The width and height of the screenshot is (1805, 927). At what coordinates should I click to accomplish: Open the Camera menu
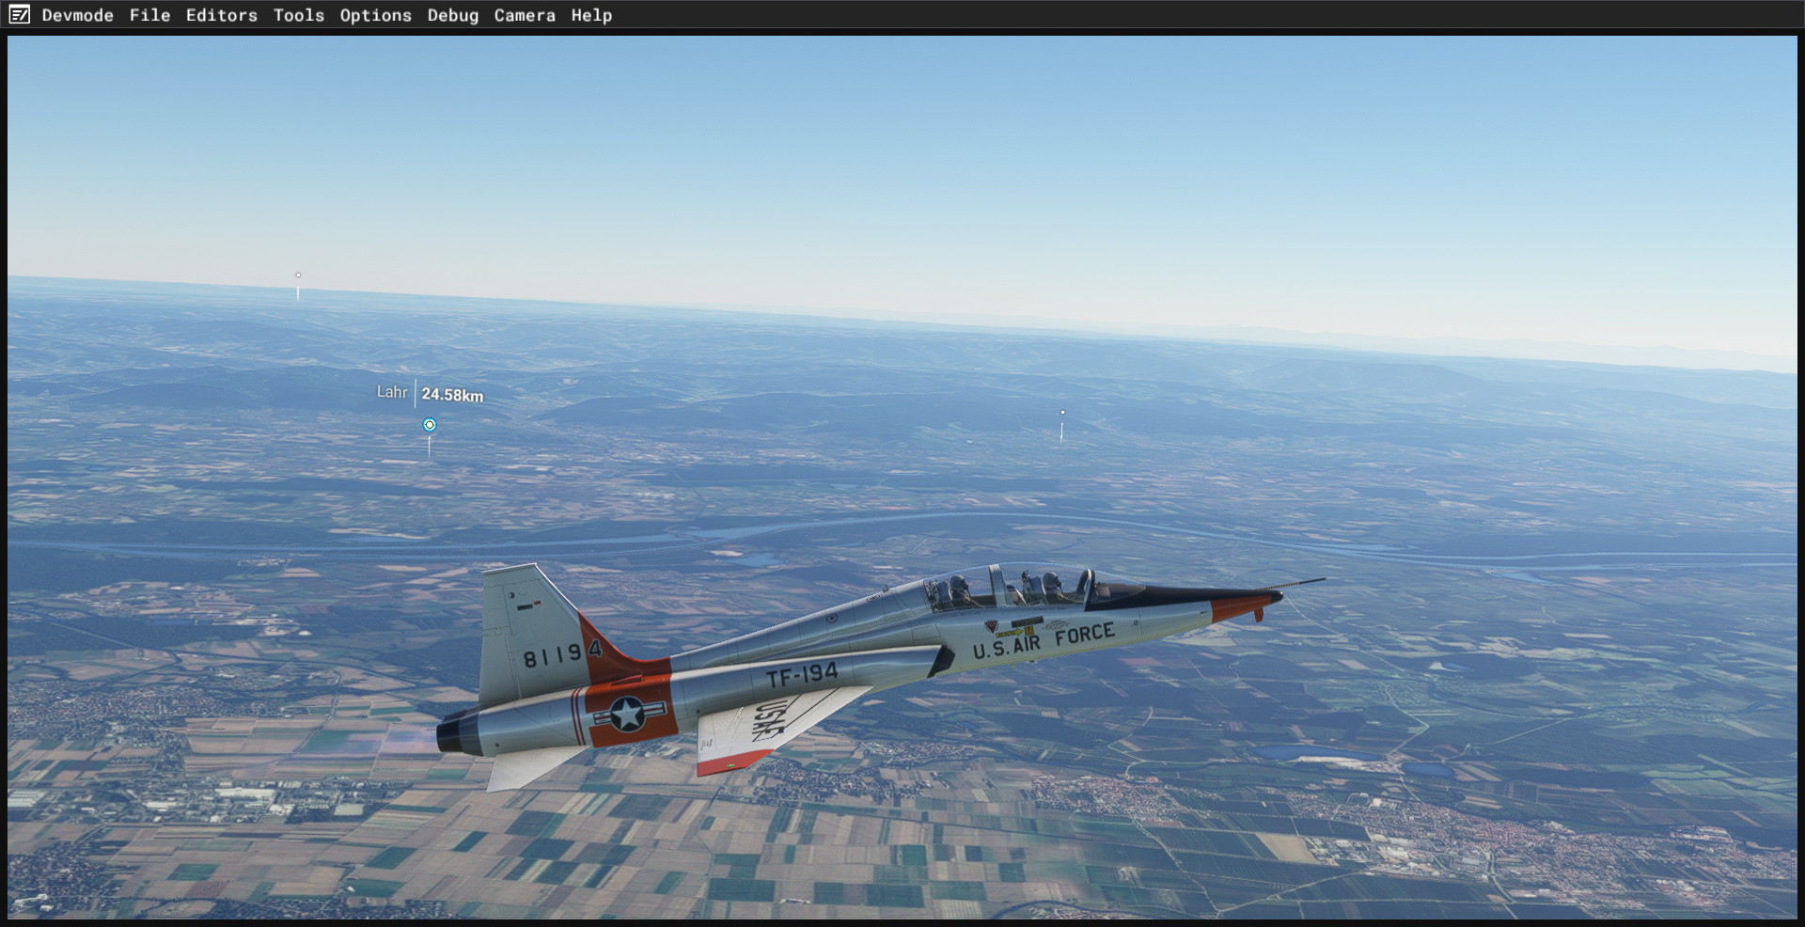pos(525,15)
